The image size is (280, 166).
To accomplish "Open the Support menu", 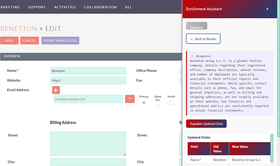I will pos(37,7).
